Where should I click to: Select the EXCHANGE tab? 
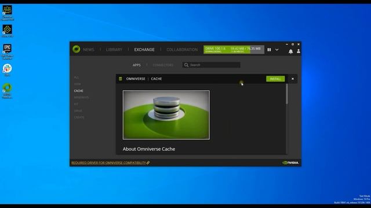144,50
